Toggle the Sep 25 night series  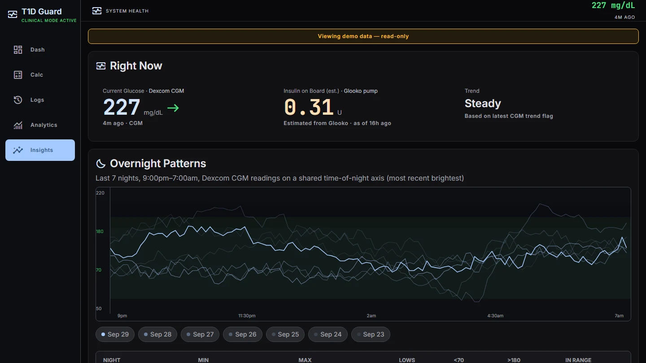[285, 334]
